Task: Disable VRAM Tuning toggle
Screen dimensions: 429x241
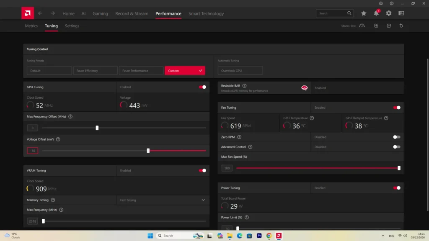Action: pyautogui.click(x=202, y=171)
